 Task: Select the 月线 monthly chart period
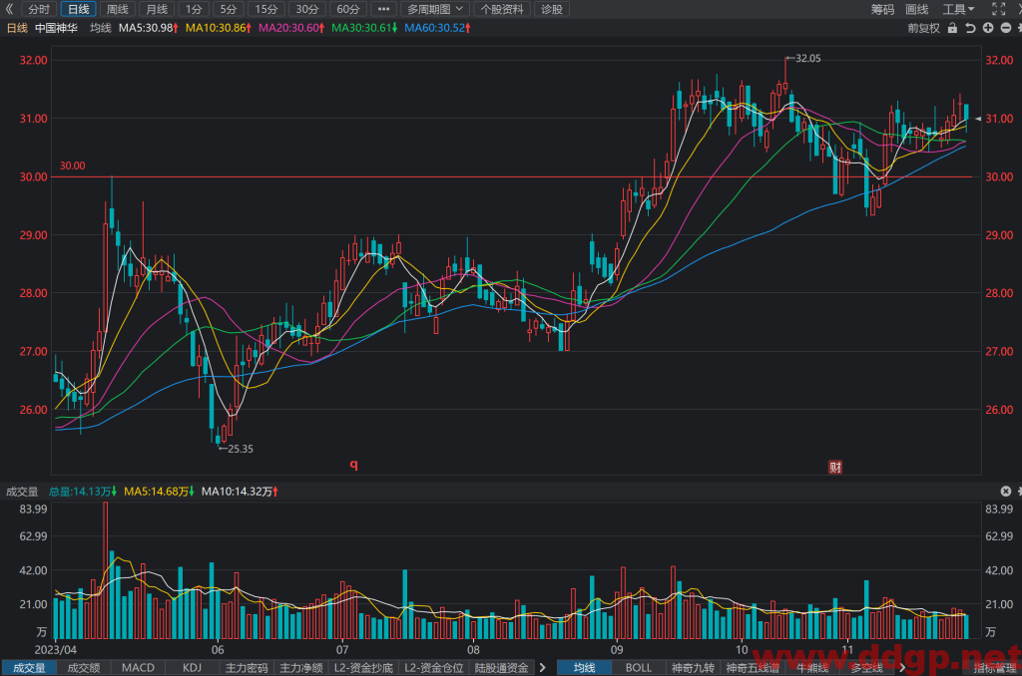(x=157, y=9)
